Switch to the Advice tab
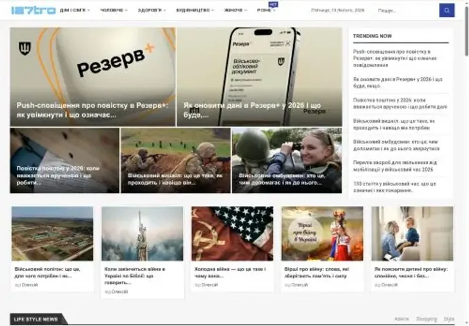 (x=402, y=319)
